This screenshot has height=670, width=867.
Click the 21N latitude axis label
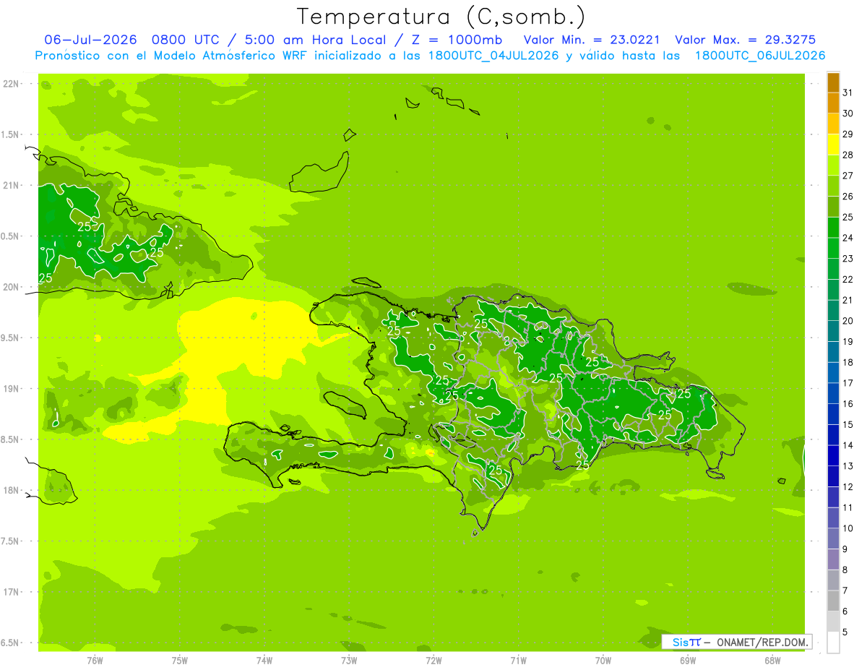pos(12,185)
